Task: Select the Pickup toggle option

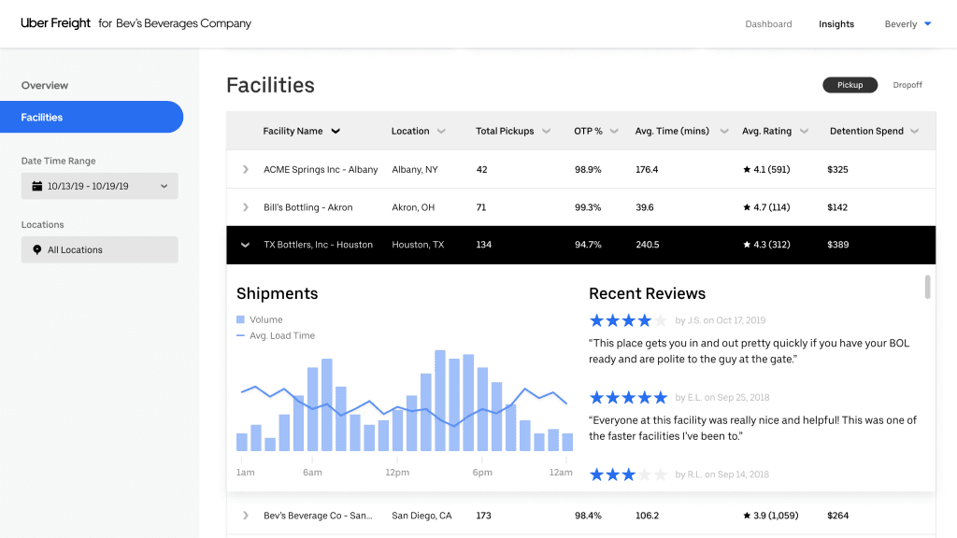Action: pos(850,84)
